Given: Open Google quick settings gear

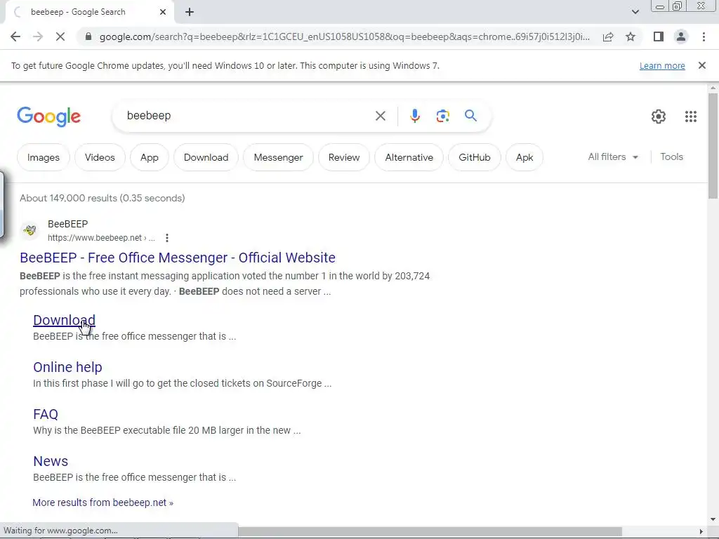Looking at the screenshot, I should 659,117.
